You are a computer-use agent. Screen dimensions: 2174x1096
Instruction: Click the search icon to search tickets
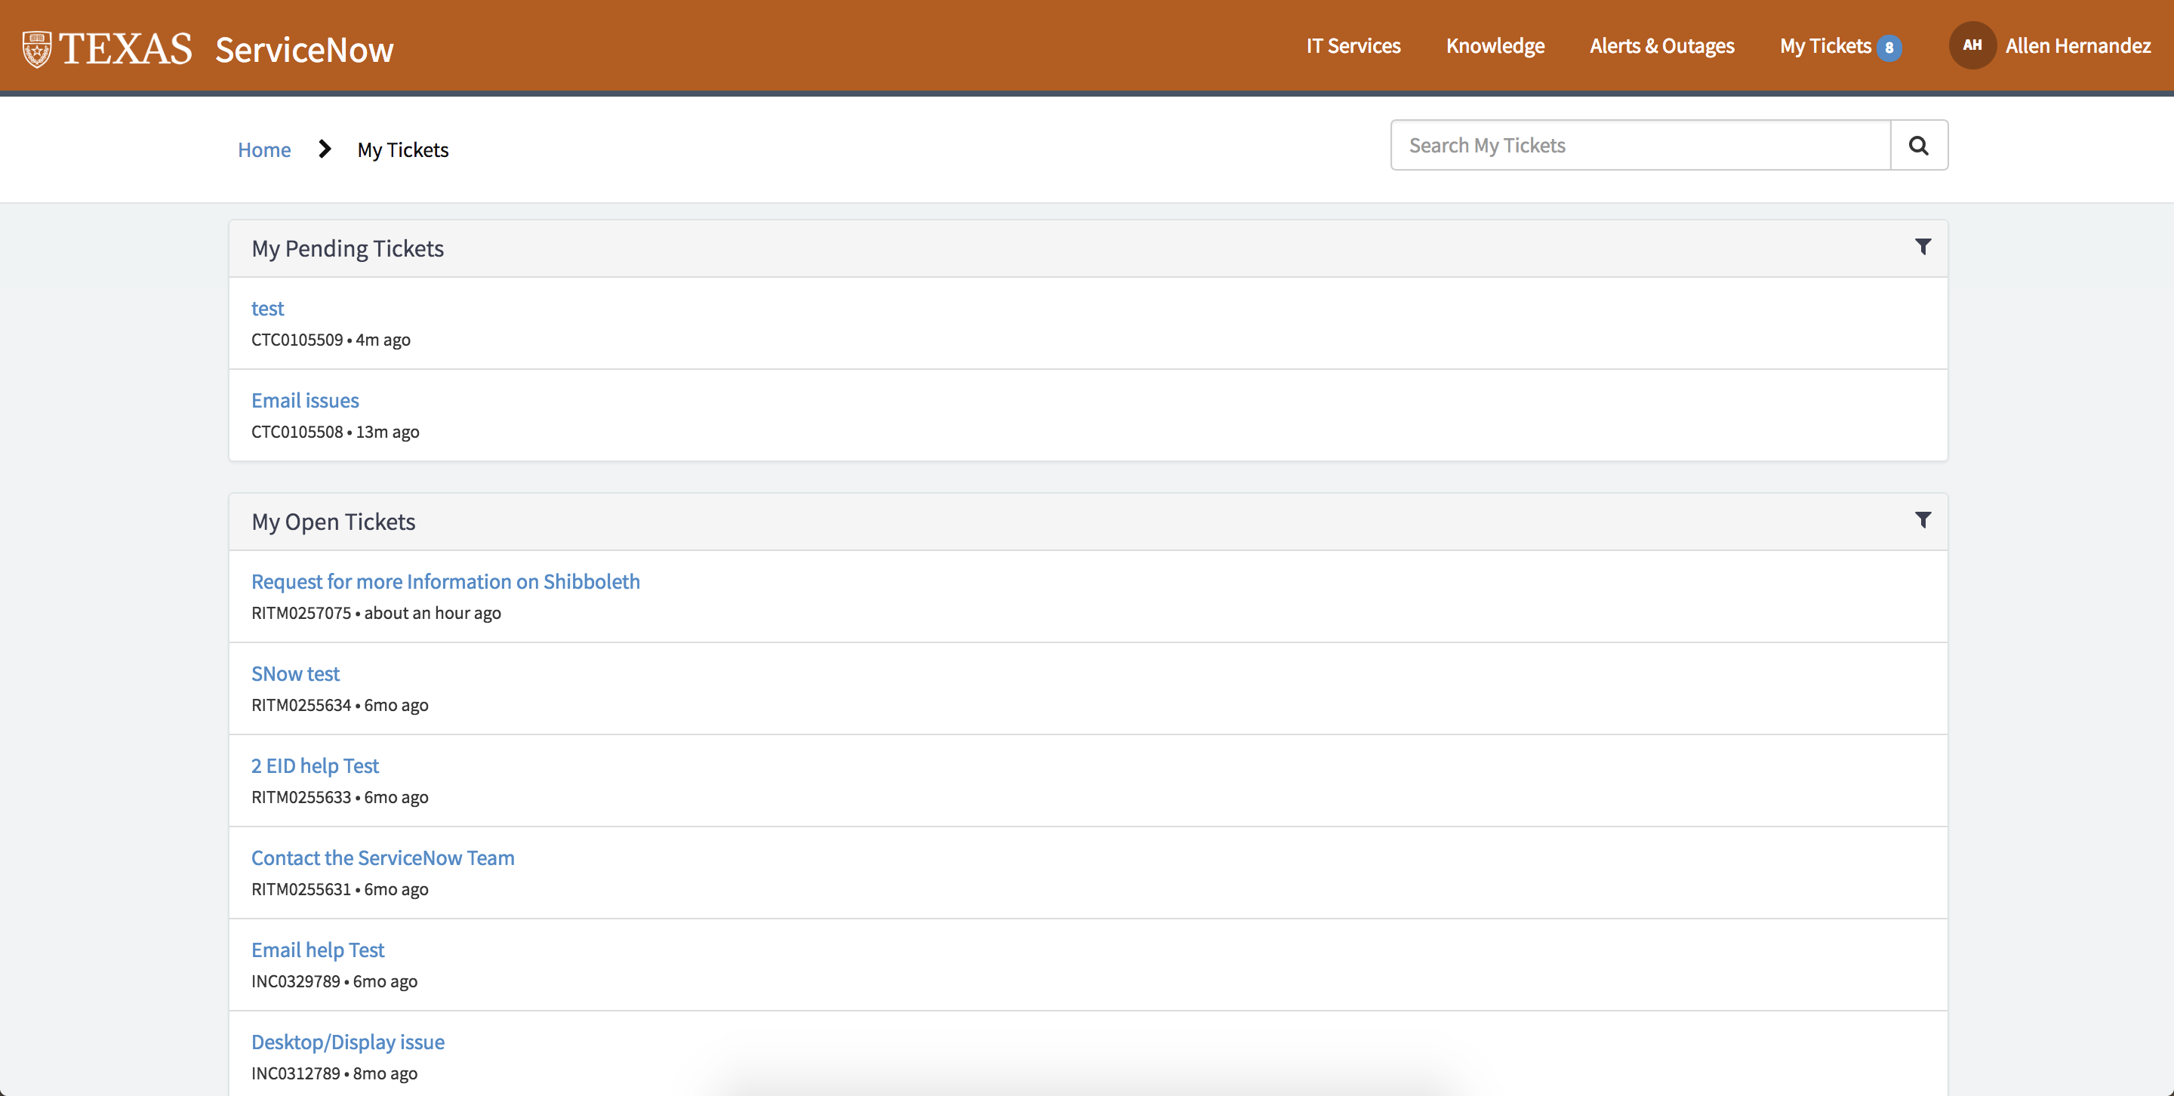pyautogui.click(x=1918, y=144)
